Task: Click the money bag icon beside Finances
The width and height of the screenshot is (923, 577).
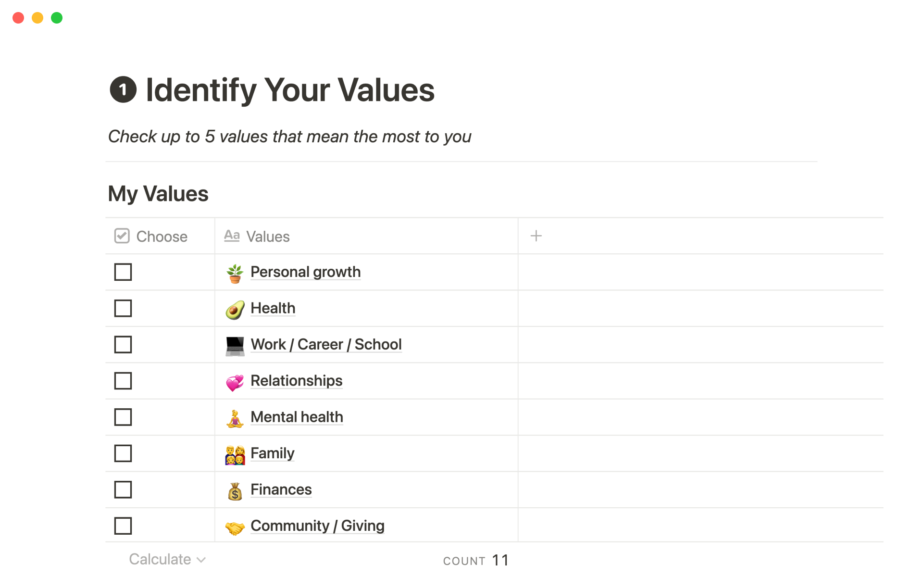Action: [235, 490]
